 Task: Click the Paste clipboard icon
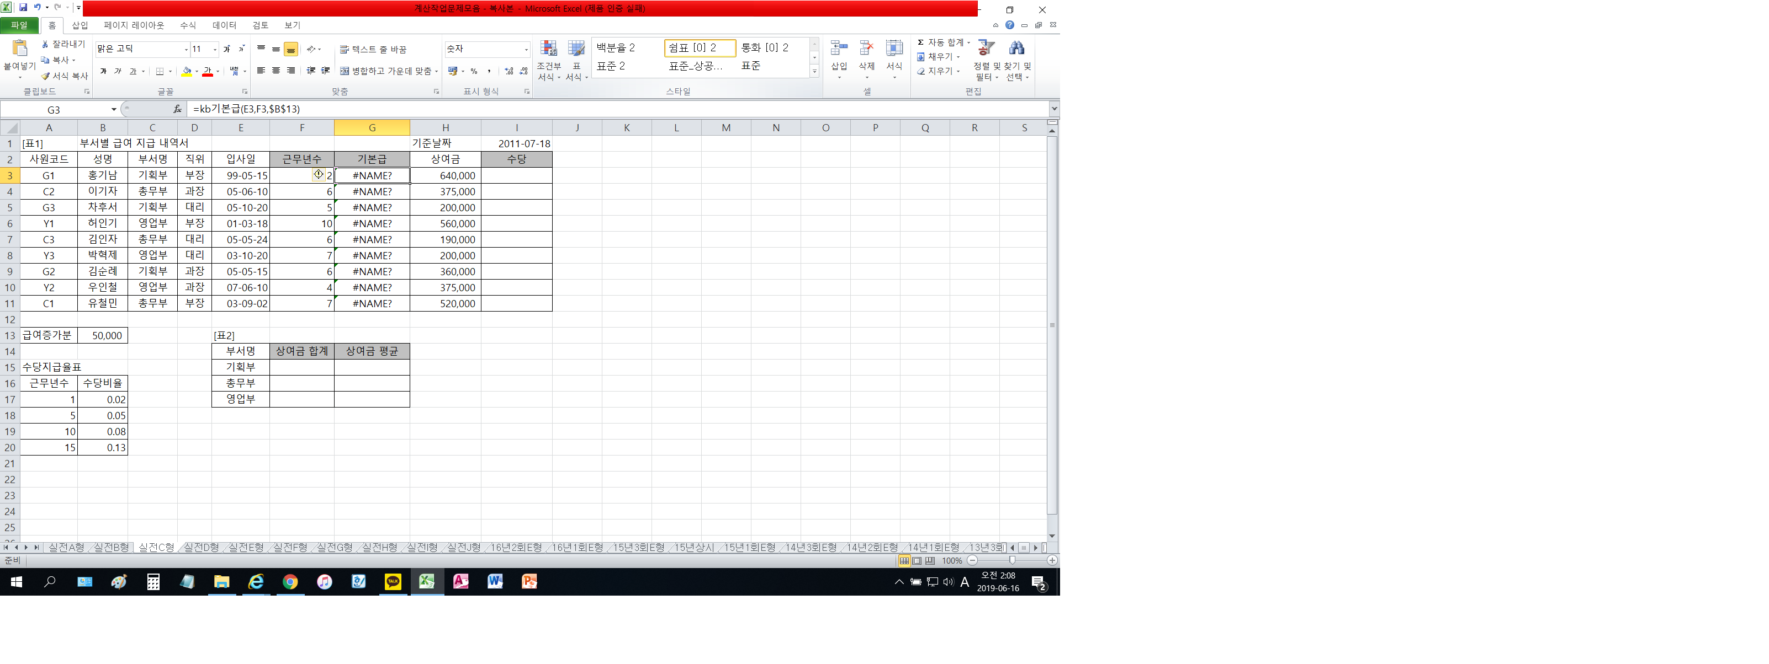(19, 48)
